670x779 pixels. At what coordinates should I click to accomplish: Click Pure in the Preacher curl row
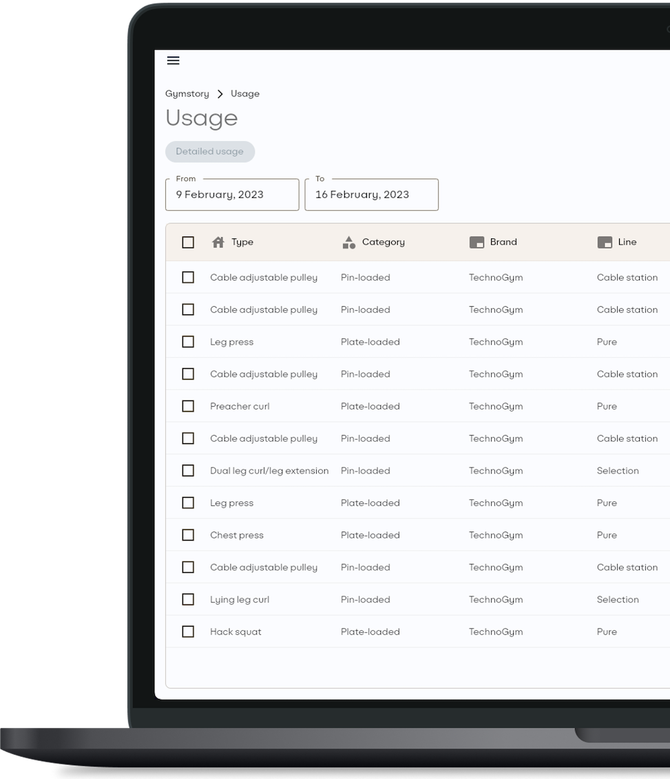click(x=607, y=407)
